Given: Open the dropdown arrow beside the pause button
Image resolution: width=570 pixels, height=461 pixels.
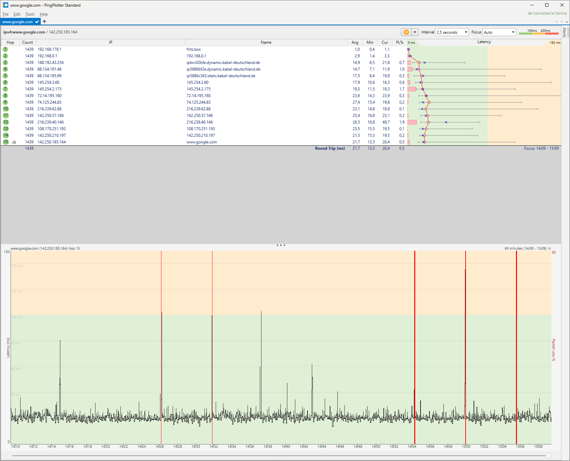Looking at the screenshot, I should 415,32.
